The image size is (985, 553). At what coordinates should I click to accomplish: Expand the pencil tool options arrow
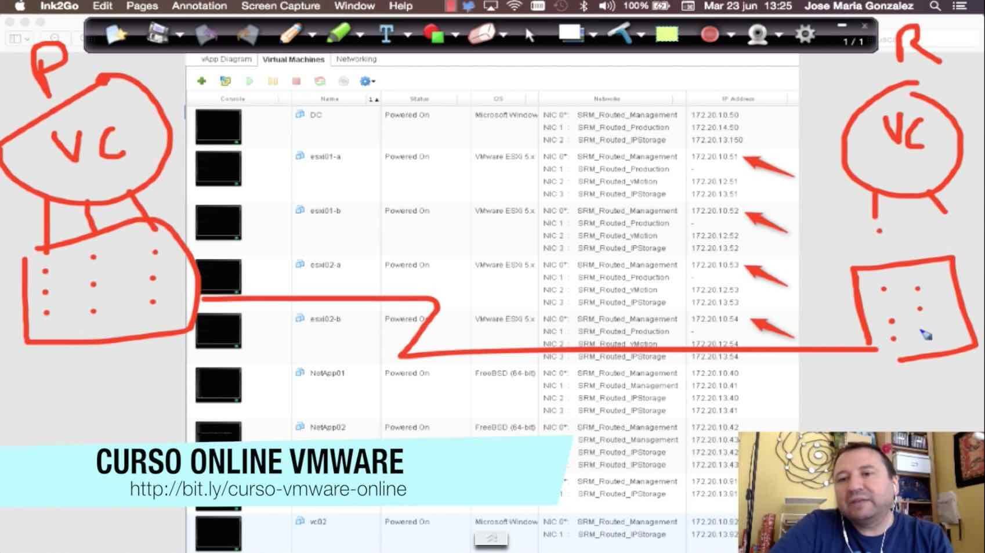(x=313, y=35)
